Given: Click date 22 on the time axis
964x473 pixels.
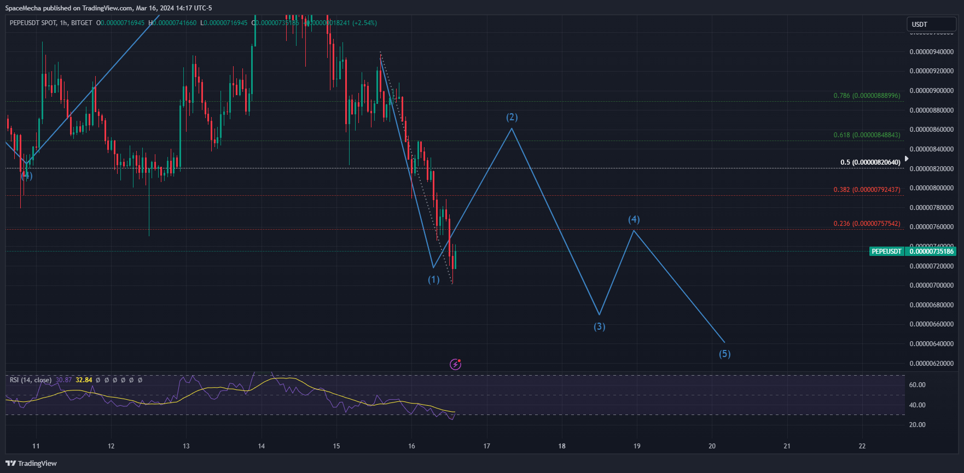Looking at the screenshot, I should tap(862, 446).
